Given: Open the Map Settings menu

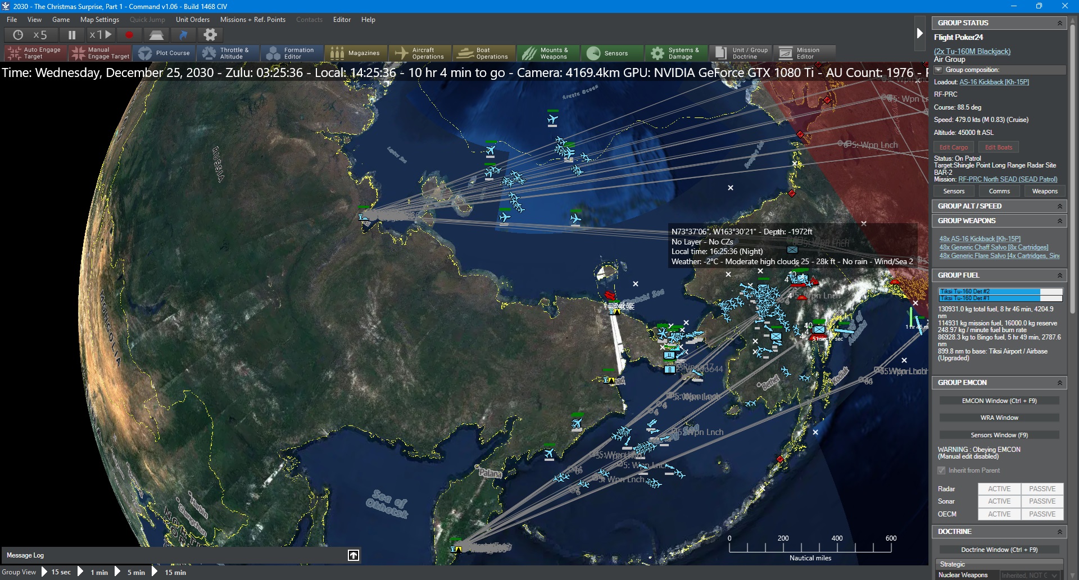Looking at the screenshot, I should click(x=100, y=20).
